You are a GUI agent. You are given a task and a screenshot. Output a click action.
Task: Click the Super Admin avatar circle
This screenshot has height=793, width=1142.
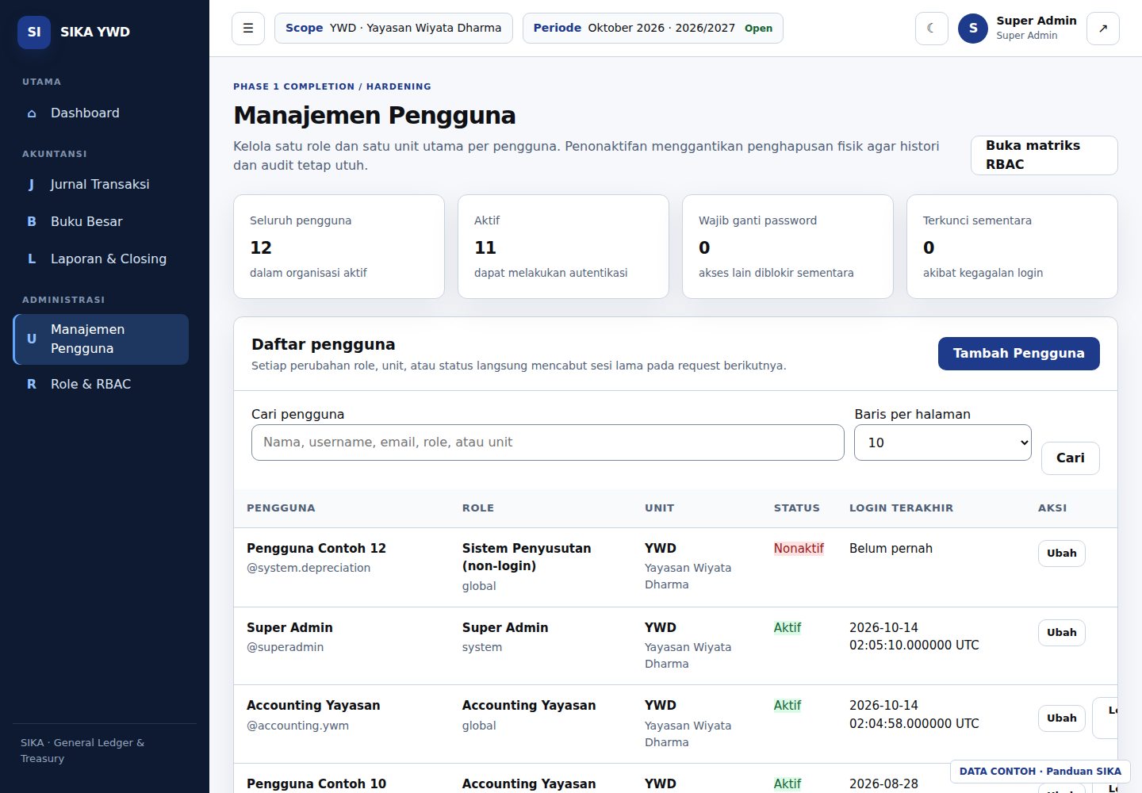(973, 28)
